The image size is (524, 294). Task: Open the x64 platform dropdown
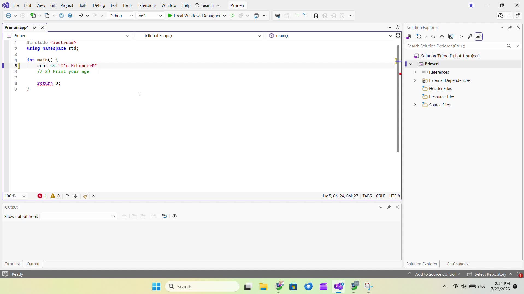point(151,16)
